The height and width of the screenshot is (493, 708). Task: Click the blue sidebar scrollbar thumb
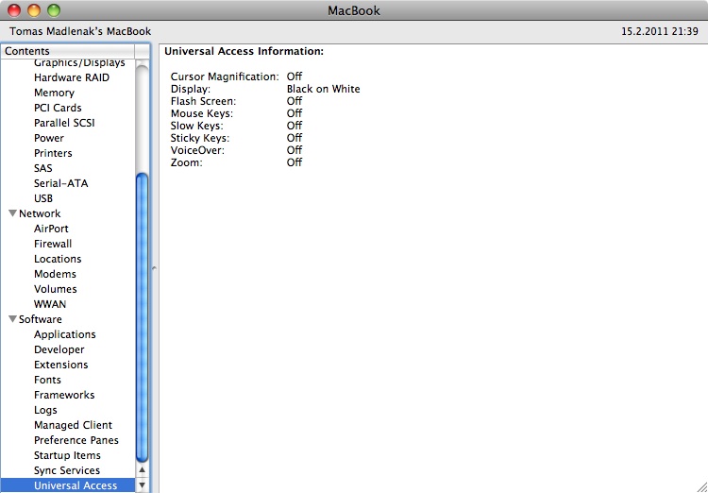click(x=142, y=317)
